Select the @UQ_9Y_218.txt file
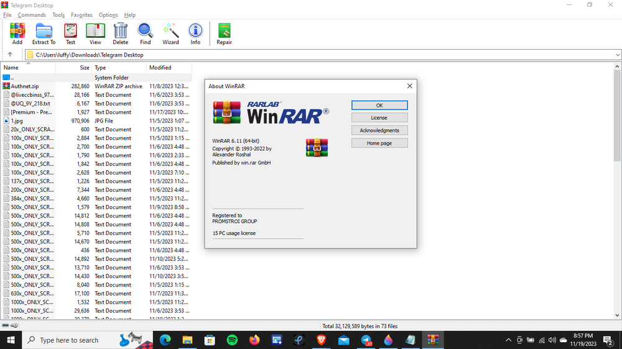This screenshot has height=349, width=622. point(30,103)
